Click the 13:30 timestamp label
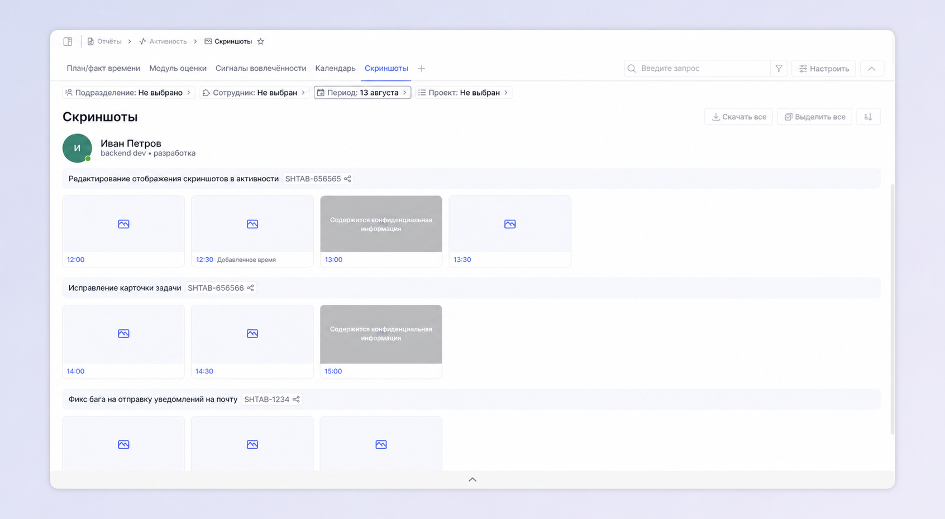 pyautogui.click(x=462, y=259)
